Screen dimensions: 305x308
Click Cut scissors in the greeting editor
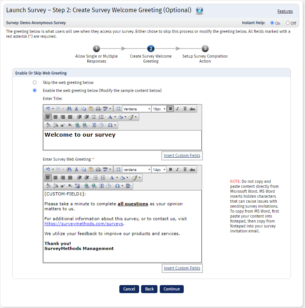click(x=76, y=169)
